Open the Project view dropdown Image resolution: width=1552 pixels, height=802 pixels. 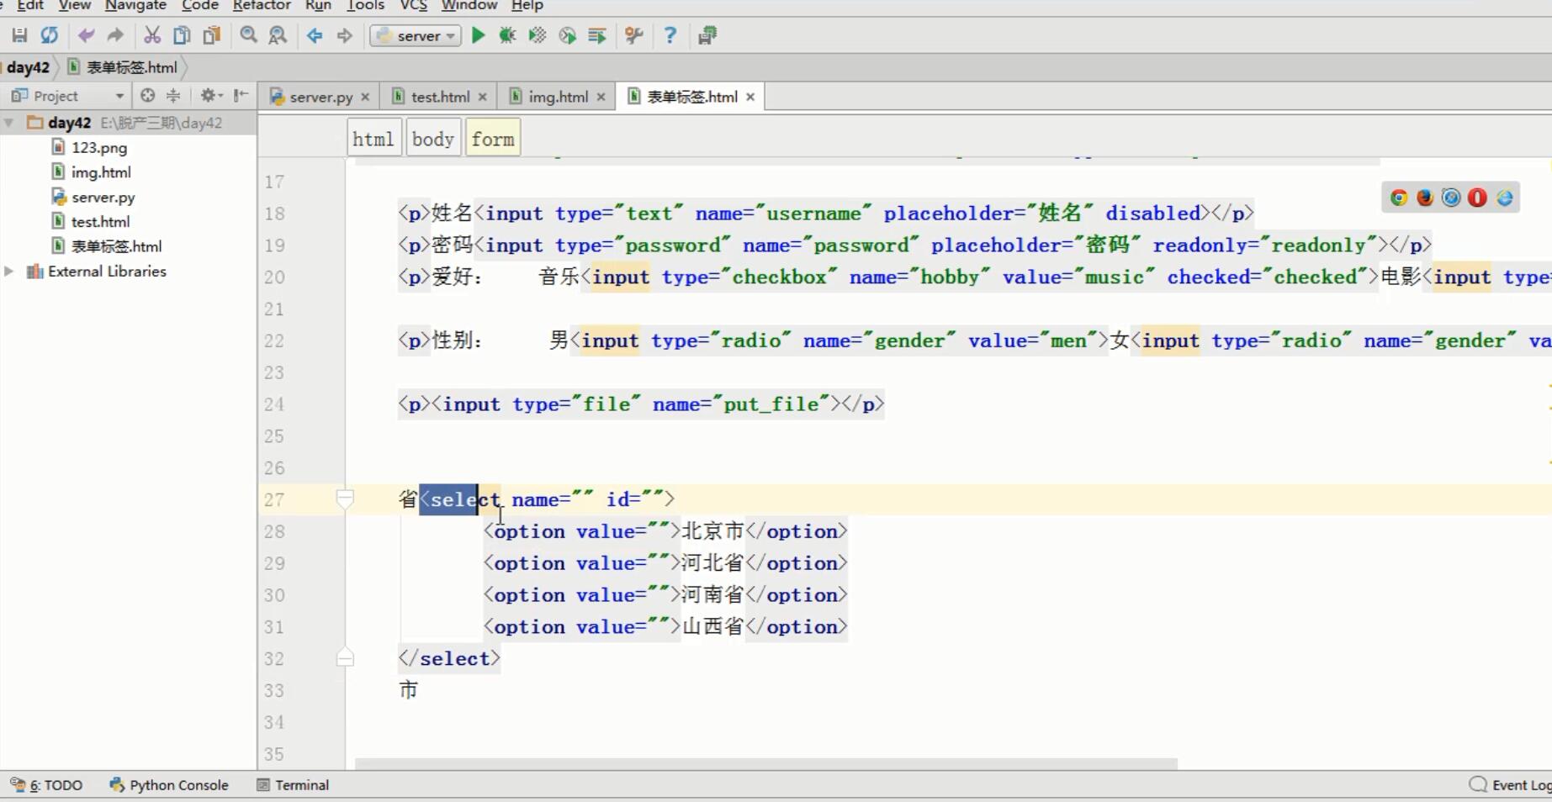pos(119,96)
